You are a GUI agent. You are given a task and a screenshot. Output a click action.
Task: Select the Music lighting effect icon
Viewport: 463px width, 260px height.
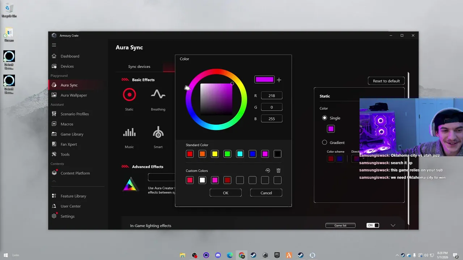[x=129, y=133]
